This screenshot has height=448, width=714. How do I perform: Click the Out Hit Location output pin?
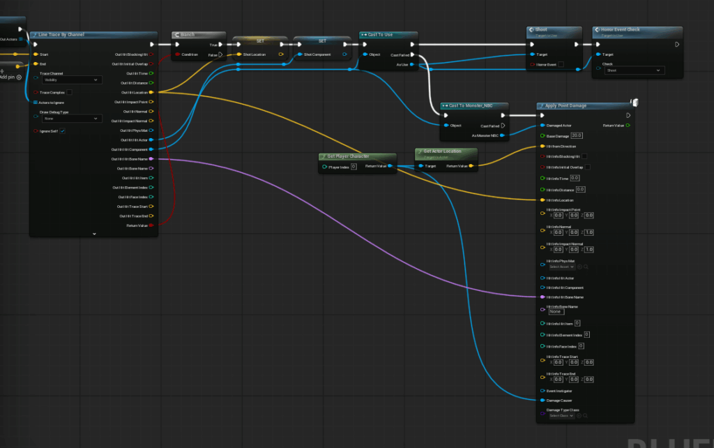pyautogui.click(x=151, y=92)
